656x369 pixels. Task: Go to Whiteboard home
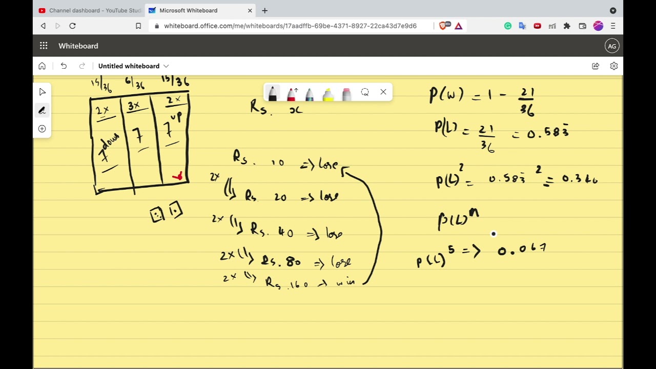pos(42,66)
